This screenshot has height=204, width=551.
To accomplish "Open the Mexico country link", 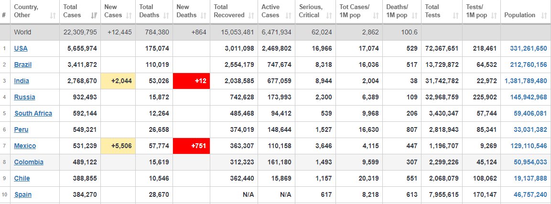I will click(x=25, y=146).
